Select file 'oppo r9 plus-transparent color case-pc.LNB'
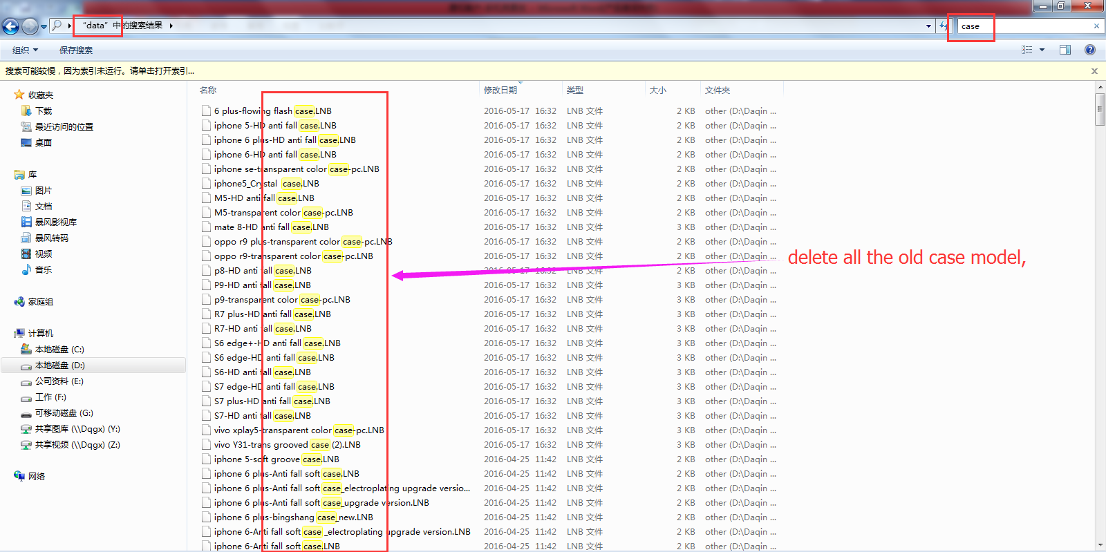 (x=303, y=242)
